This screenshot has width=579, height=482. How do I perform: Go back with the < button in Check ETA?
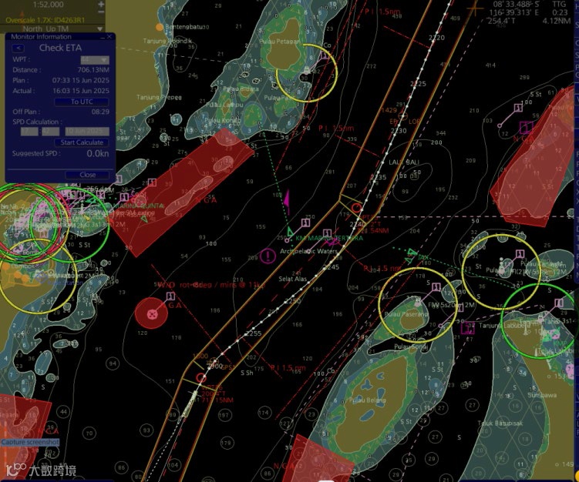click(x=19, y=48)
